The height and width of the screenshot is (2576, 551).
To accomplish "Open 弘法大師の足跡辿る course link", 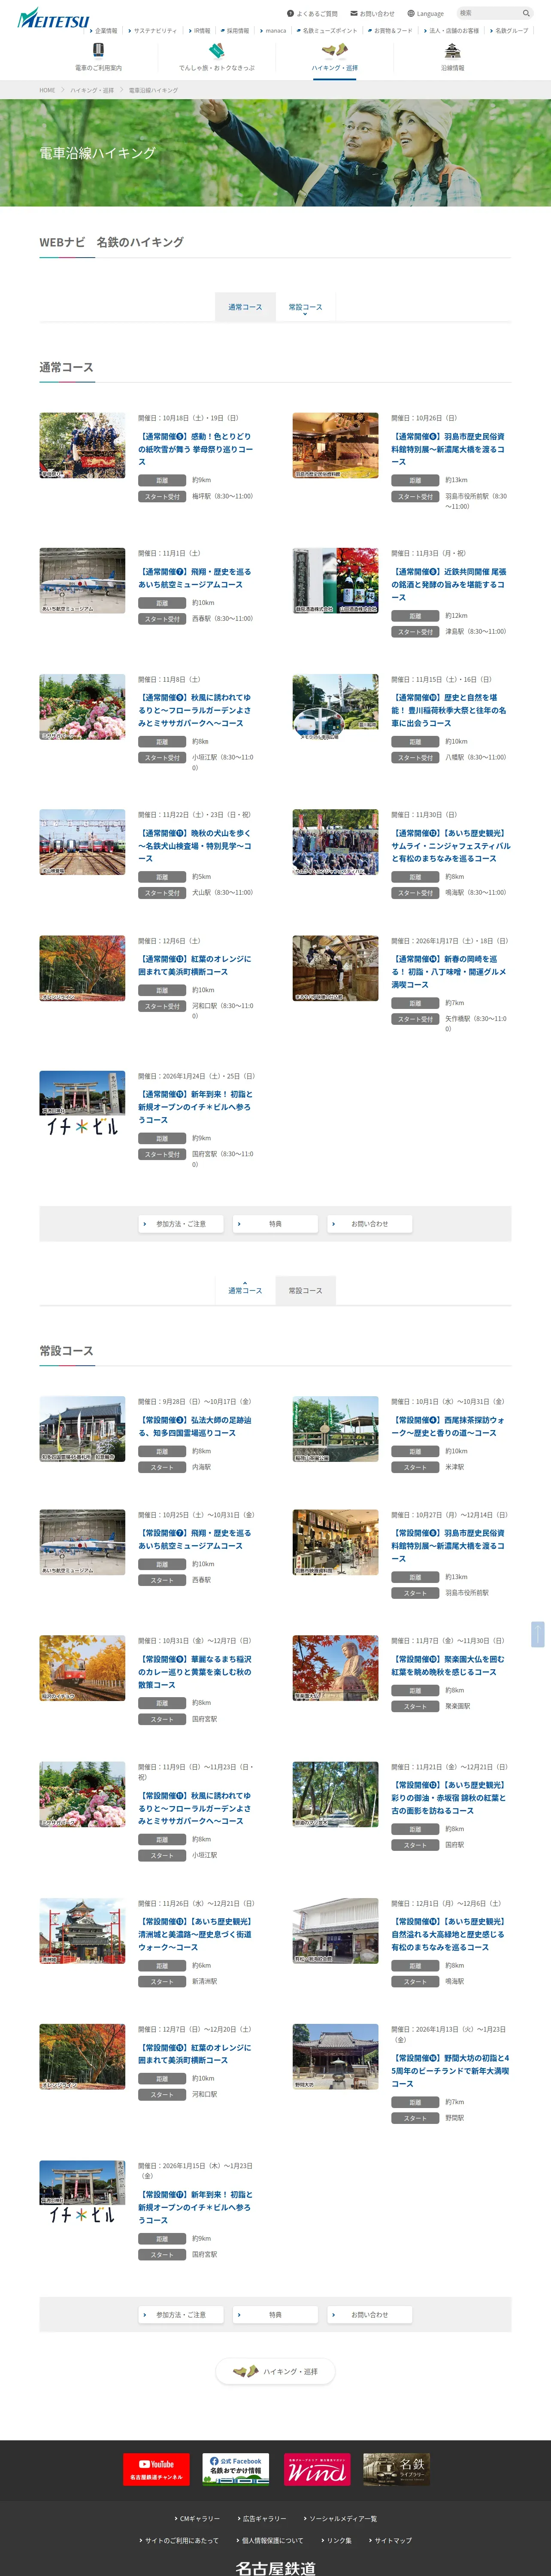I will (x=195, y=1426).
